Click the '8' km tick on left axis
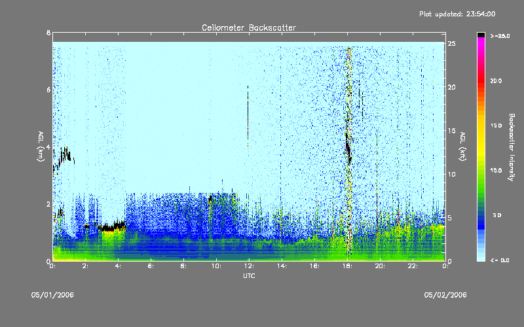 pos(48,33)
